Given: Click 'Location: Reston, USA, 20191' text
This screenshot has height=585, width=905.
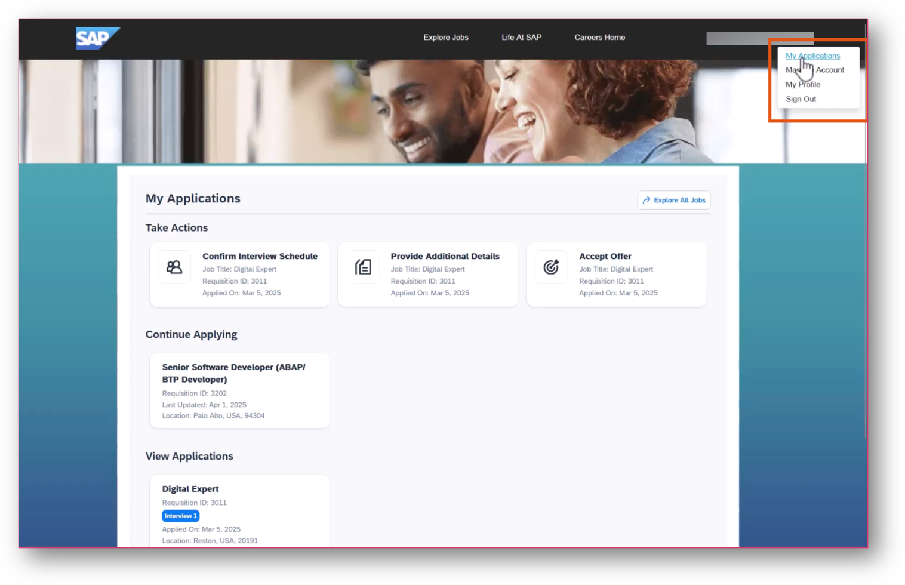Looking at the screenshot, I should pos(210,541).
